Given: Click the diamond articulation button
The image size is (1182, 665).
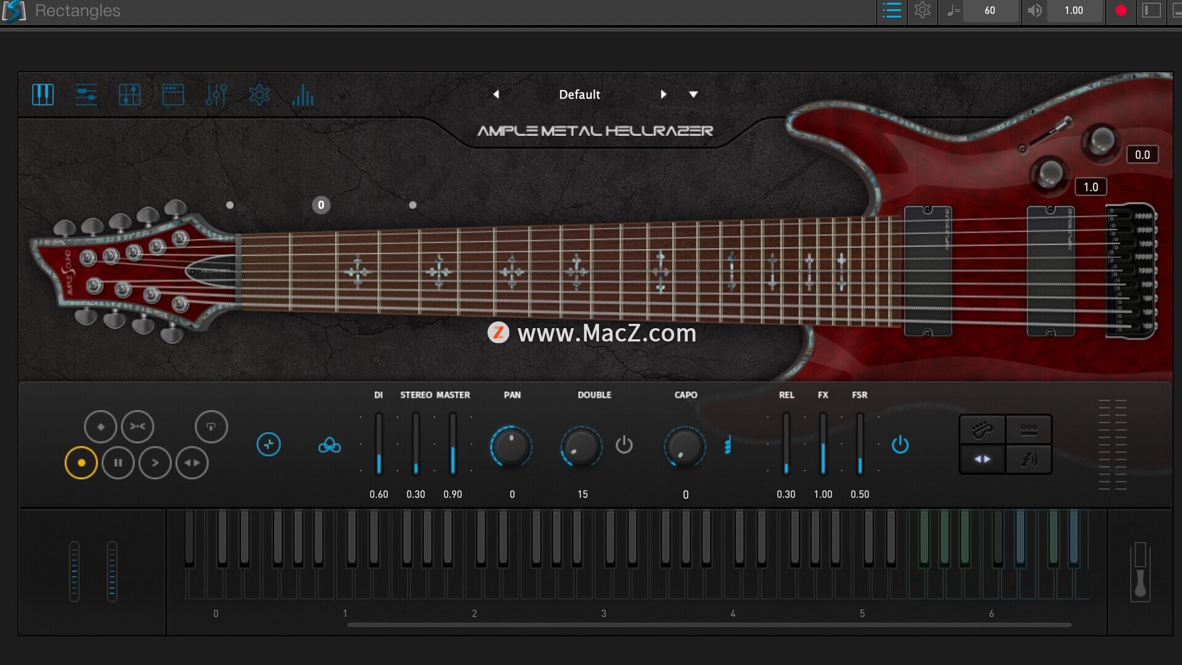Looking at the screenshot, I should (100, 427).
